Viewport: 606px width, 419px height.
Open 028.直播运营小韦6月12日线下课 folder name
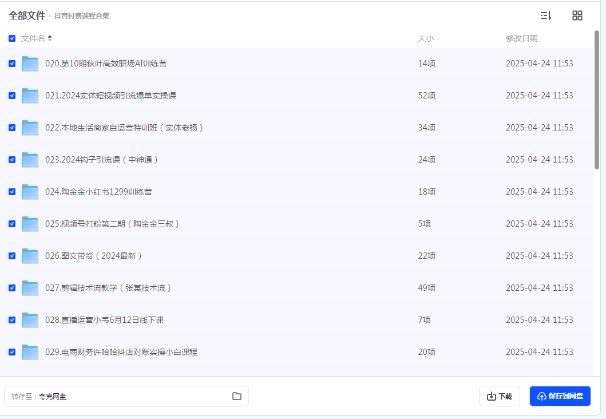[x=104, y=320]
